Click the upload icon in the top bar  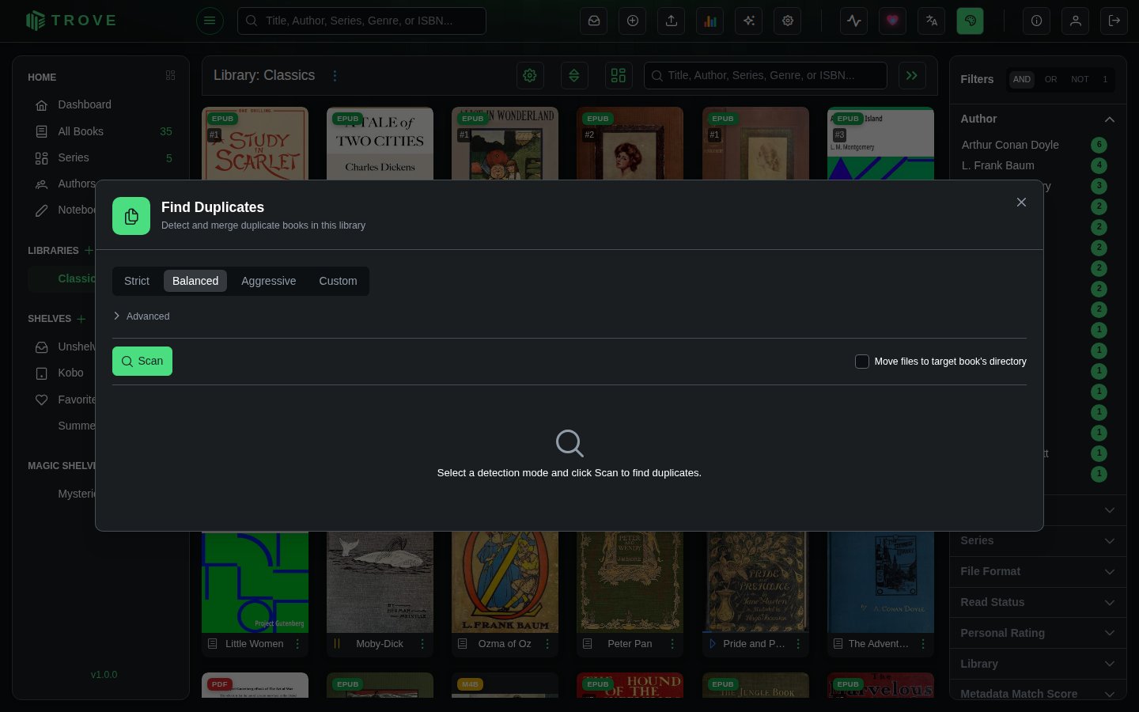coord(672,21)
